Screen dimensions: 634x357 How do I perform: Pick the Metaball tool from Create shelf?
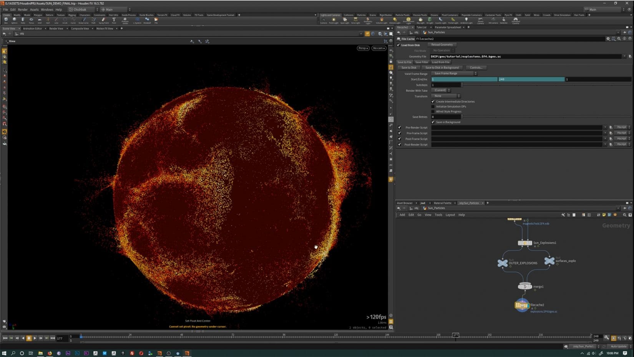click(x=147, y=20)
